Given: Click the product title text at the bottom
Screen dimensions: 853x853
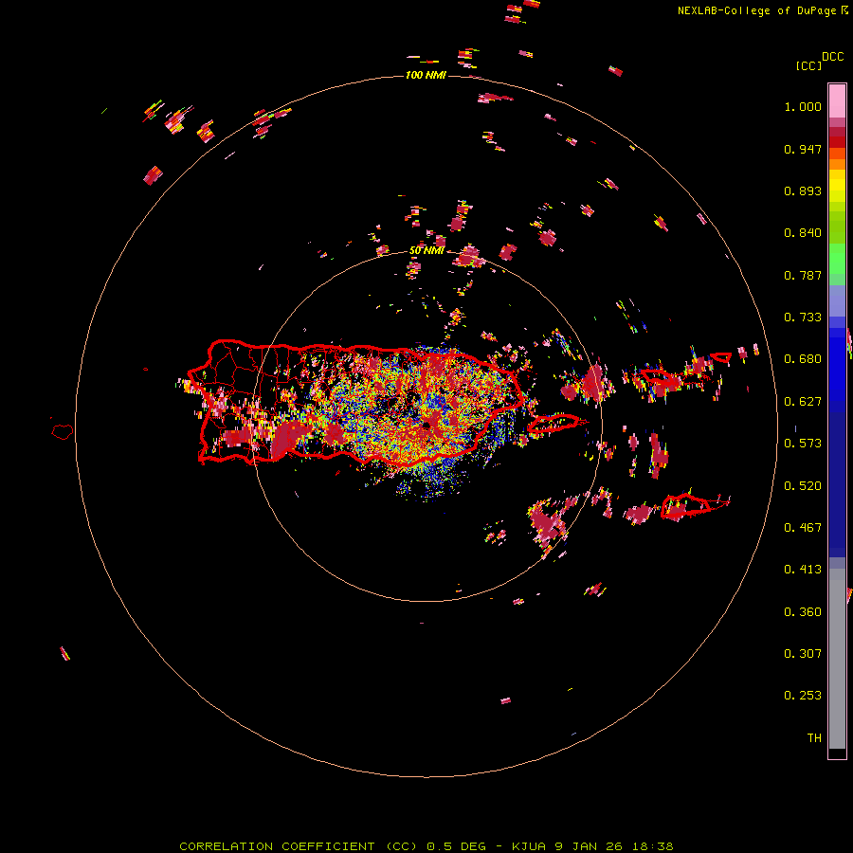Looking at the screenshot, I should 426,846.
